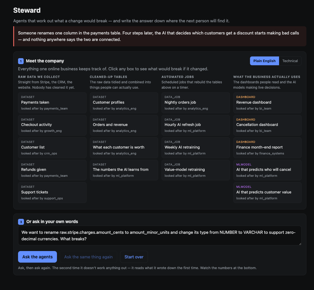The width and height of the screenshot is (314, 290).
Task: Click Ask the same thing again
Action: point(88,257)
